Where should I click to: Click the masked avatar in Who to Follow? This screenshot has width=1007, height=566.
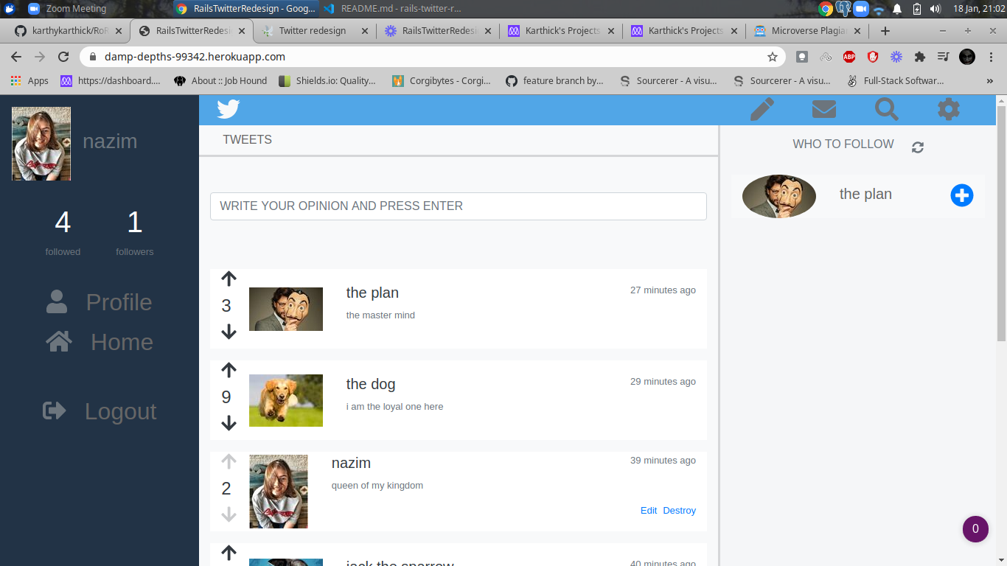pos(779,196)
